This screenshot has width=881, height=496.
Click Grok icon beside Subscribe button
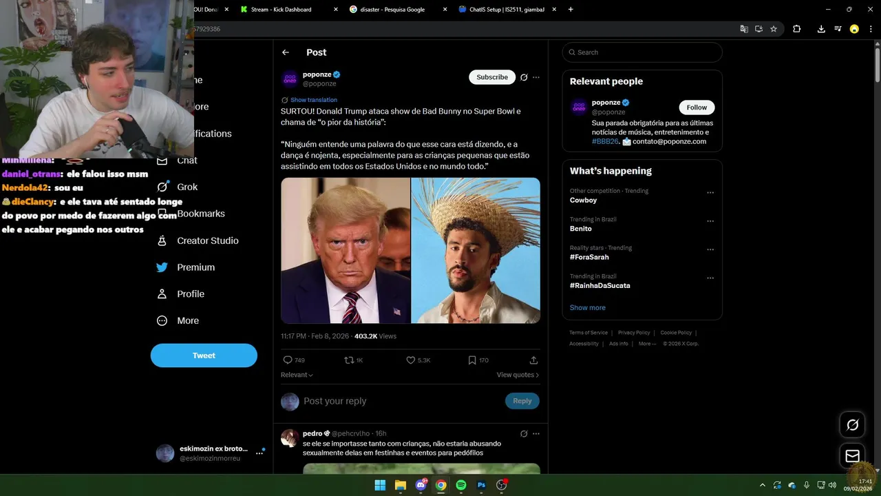pyautogui.click(x=524, y=77)
